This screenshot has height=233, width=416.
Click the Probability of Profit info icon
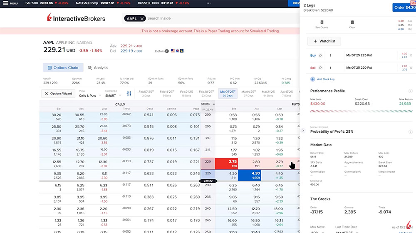coord(410,131)
